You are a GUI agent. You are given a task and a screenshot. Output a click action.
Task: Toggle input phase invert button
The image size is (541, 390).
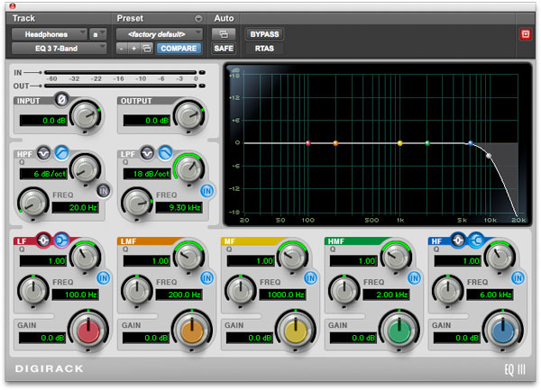tap(61, 100)
